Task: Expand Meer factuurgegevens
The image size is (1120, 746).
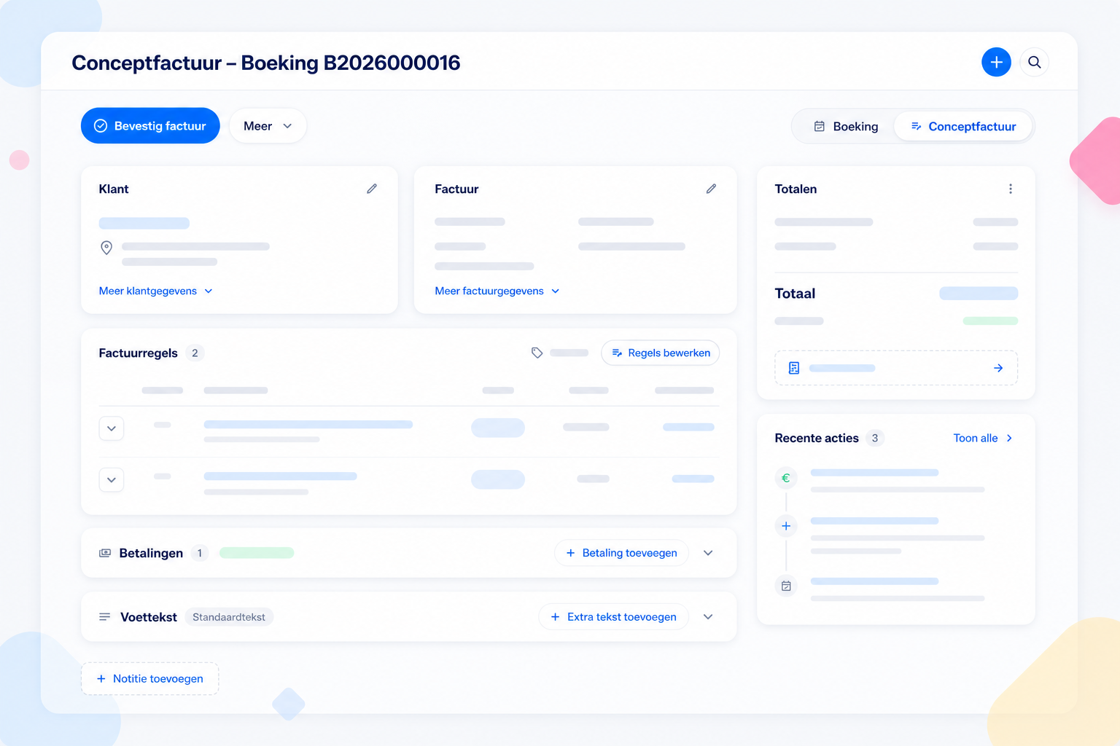Action: (497, 291)
